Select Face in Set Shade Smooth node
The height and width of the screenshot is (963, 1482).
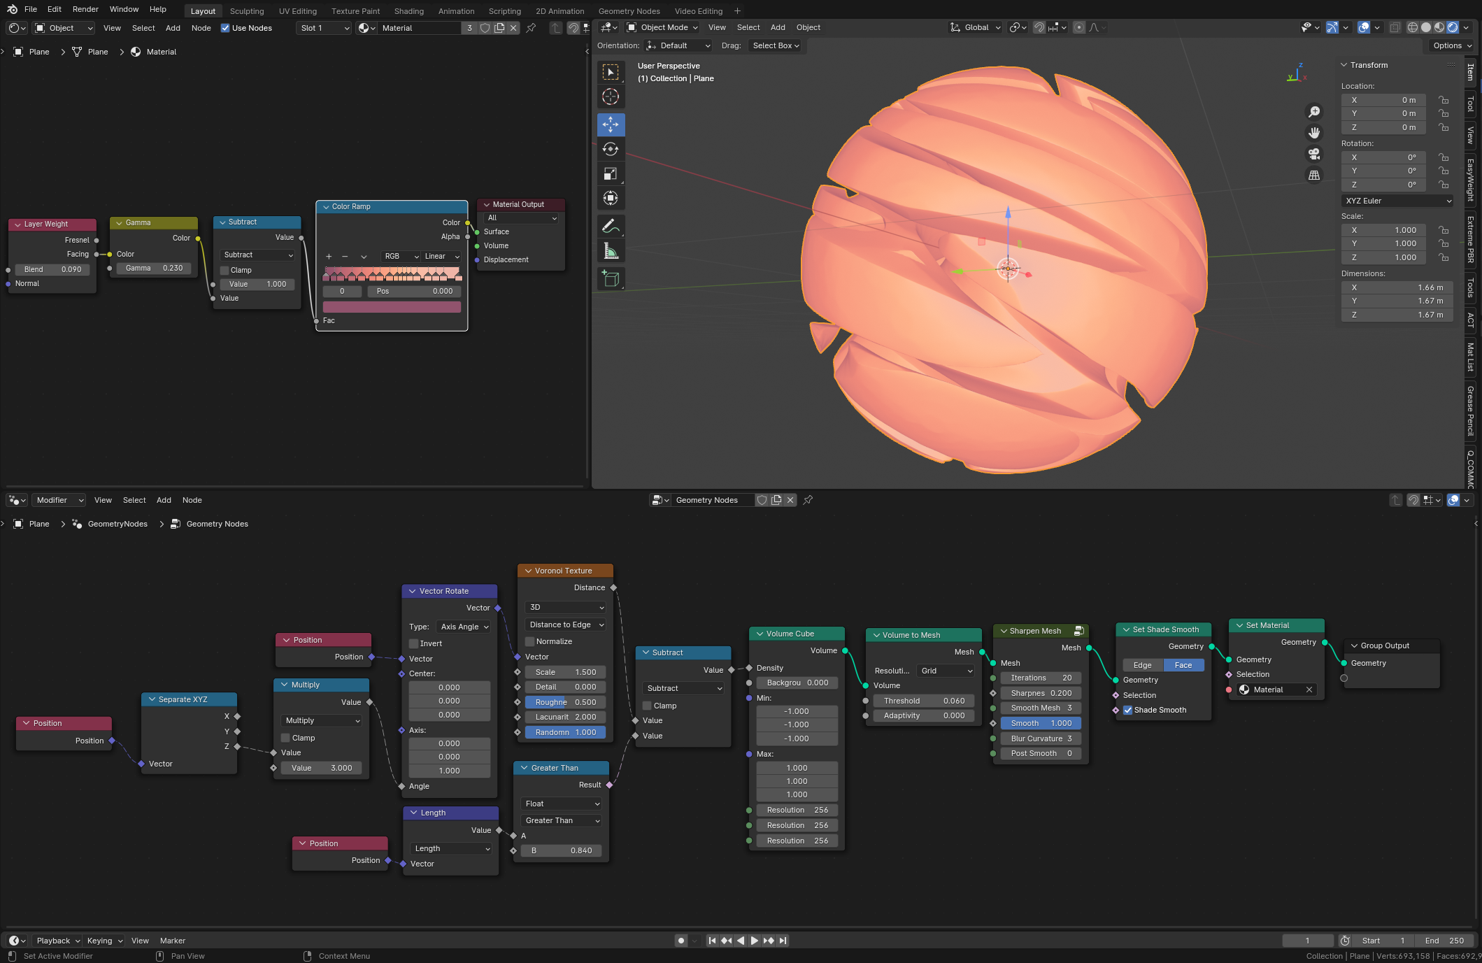coord(1183,665)
